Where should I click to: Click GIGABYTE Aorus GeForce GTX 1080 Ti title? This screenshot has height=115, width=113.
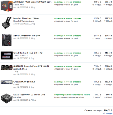(x=31, y=68)
